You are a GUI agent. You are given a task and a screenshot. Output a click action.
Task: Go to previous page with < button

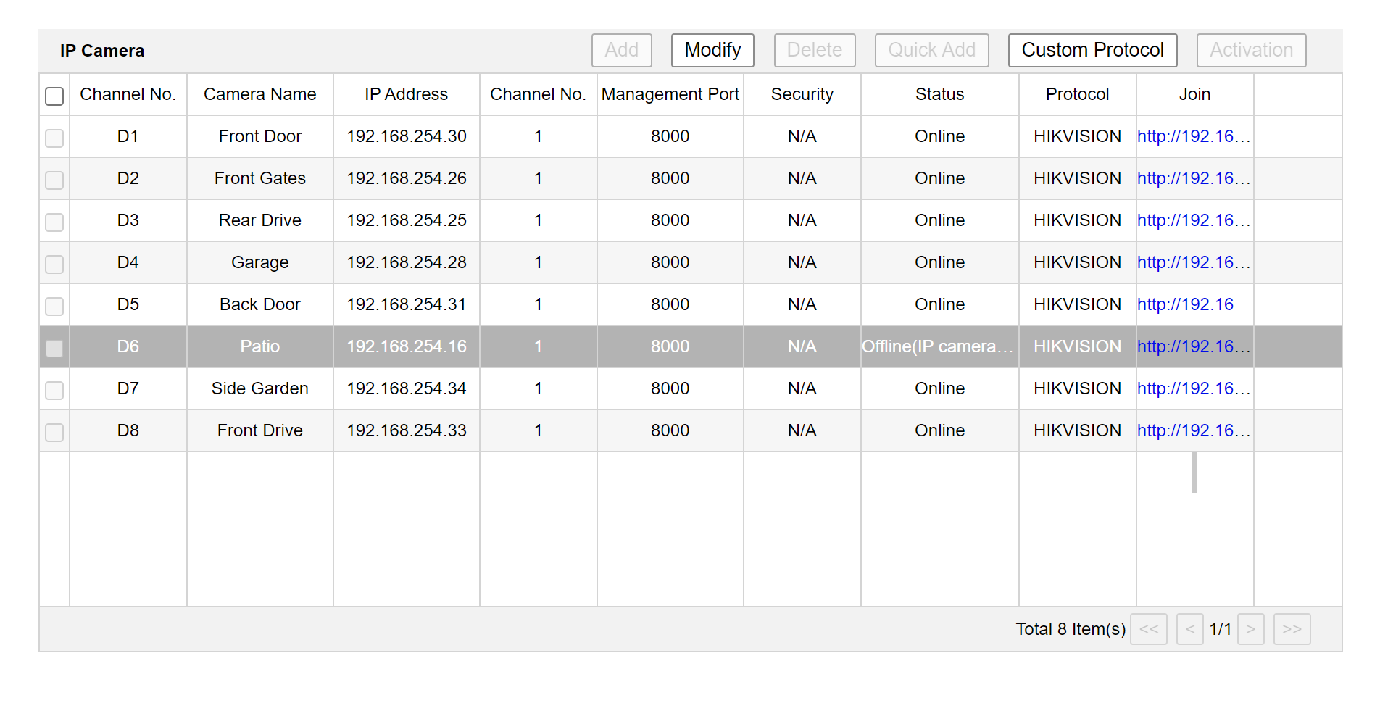[1189, 629]
